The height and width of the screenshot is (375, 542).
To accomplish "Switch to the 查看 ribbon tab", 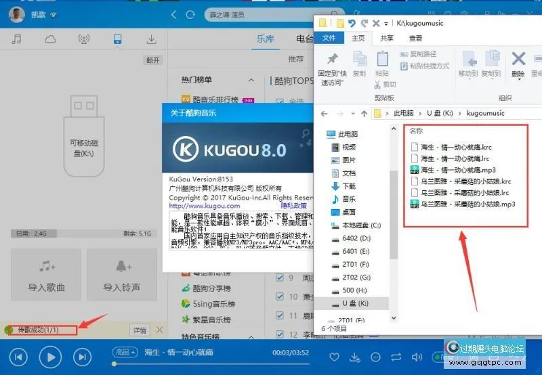I will [415, 39].
